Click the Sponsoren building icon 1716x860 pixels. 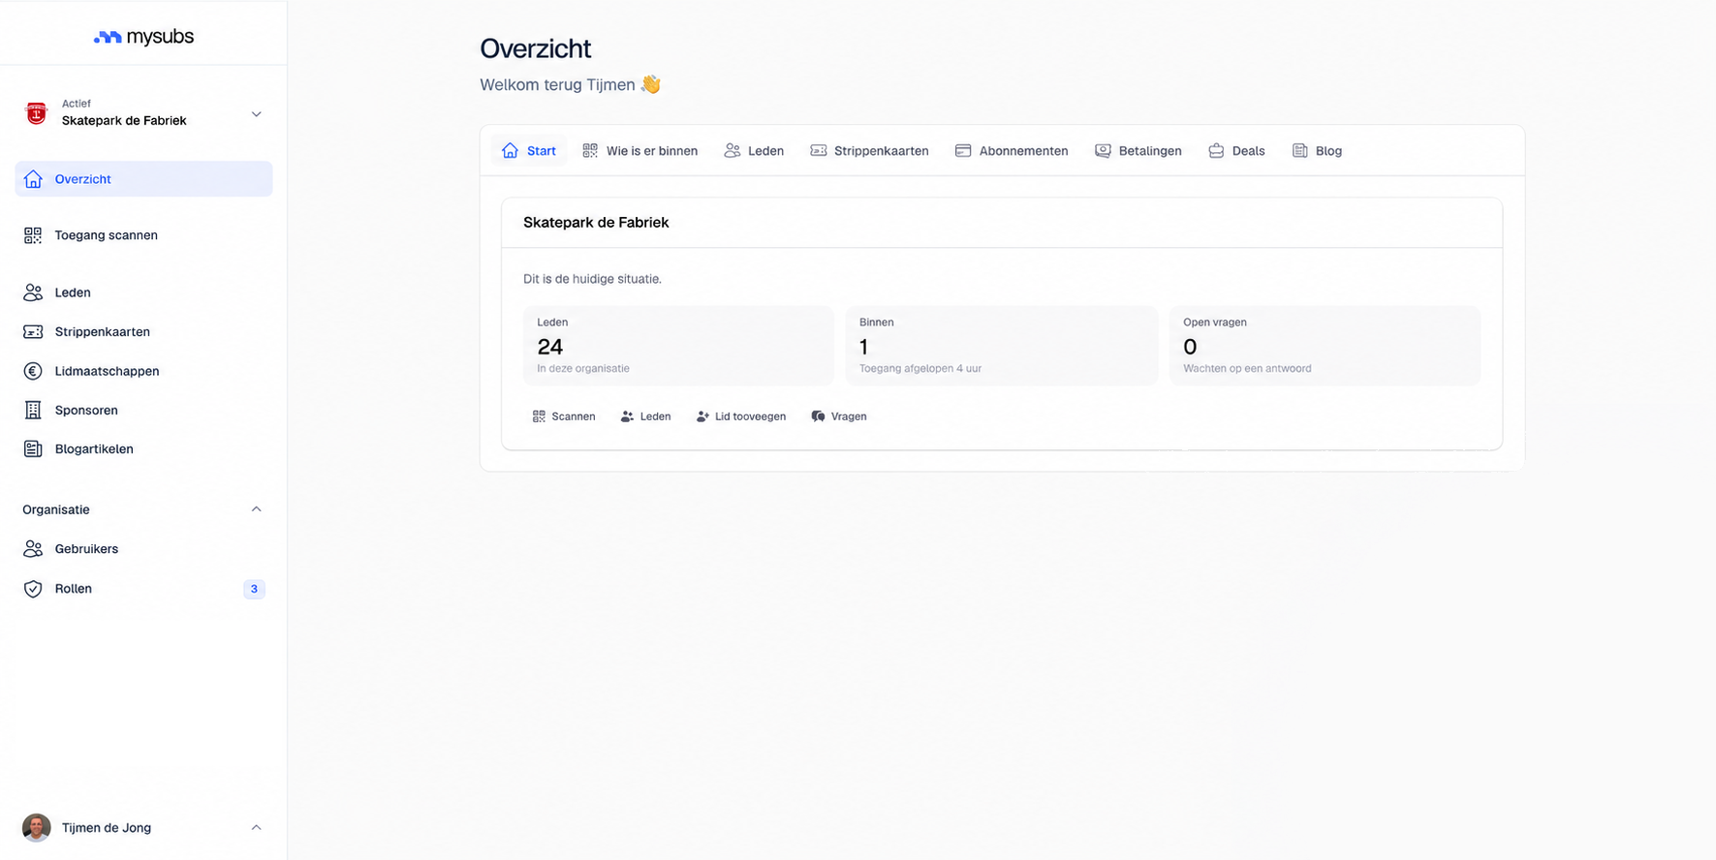[33, 411]
